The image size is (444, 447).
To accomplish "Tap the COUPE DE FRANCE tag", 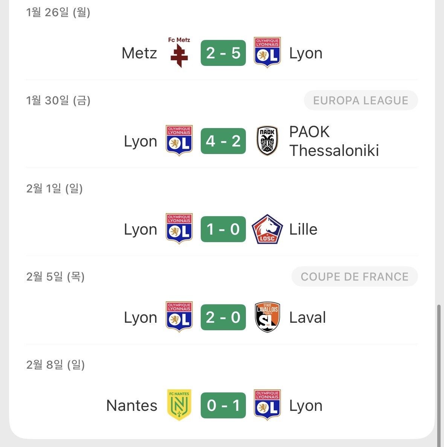I will point(354,277).
